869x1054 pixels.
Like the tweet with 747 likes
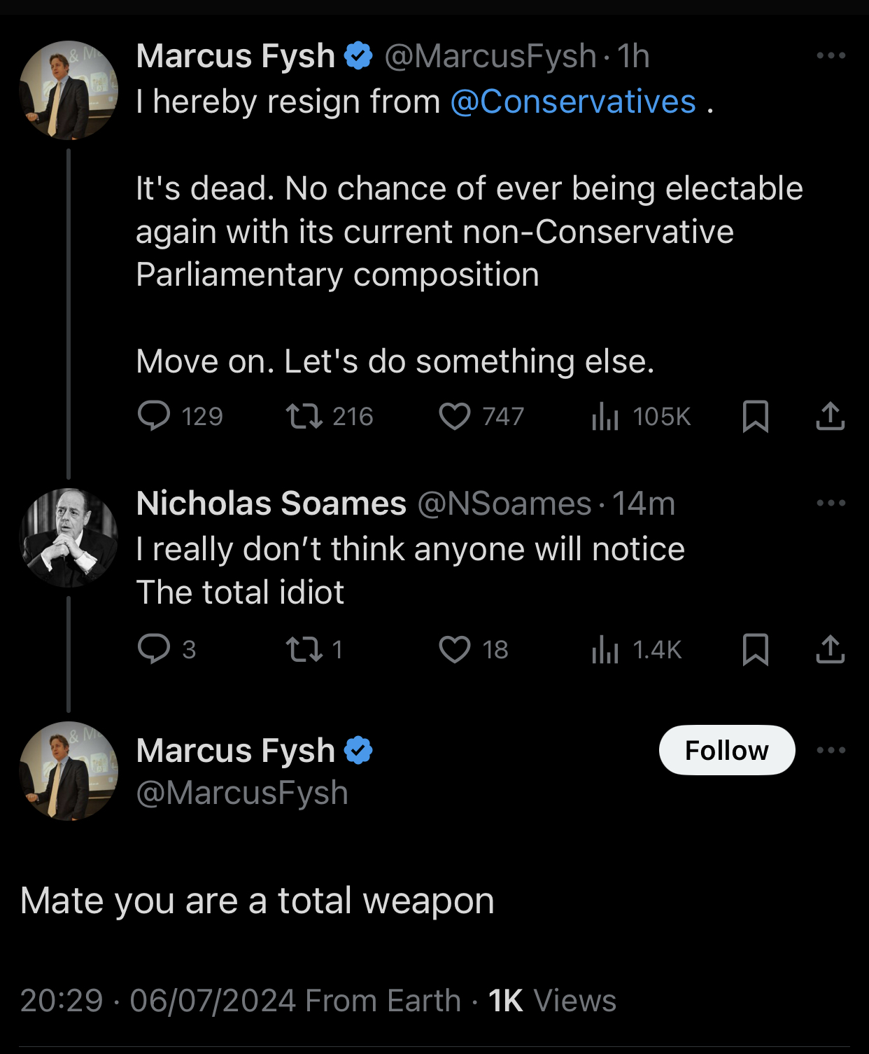pos(455,416)
